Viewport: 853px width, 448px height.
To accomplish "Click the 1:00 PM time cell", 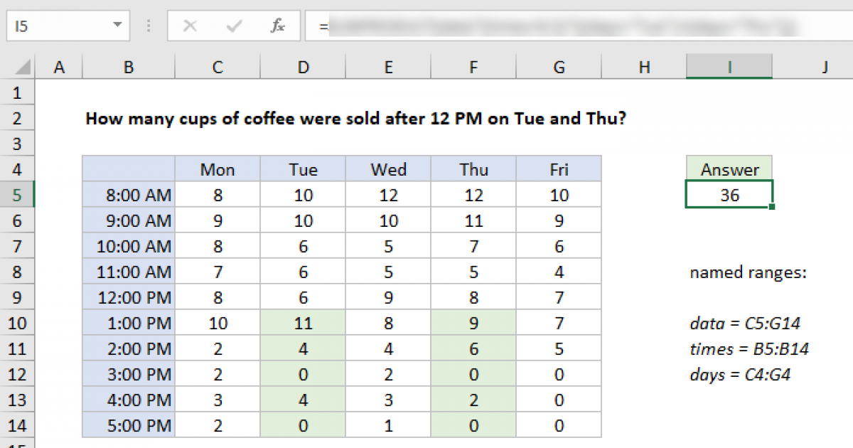I will tap(129, 324).
